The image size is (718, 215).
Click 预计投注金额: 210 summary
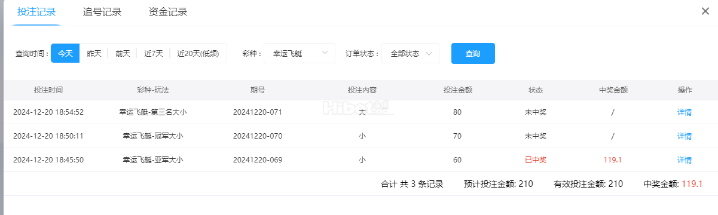pos(498,184)
